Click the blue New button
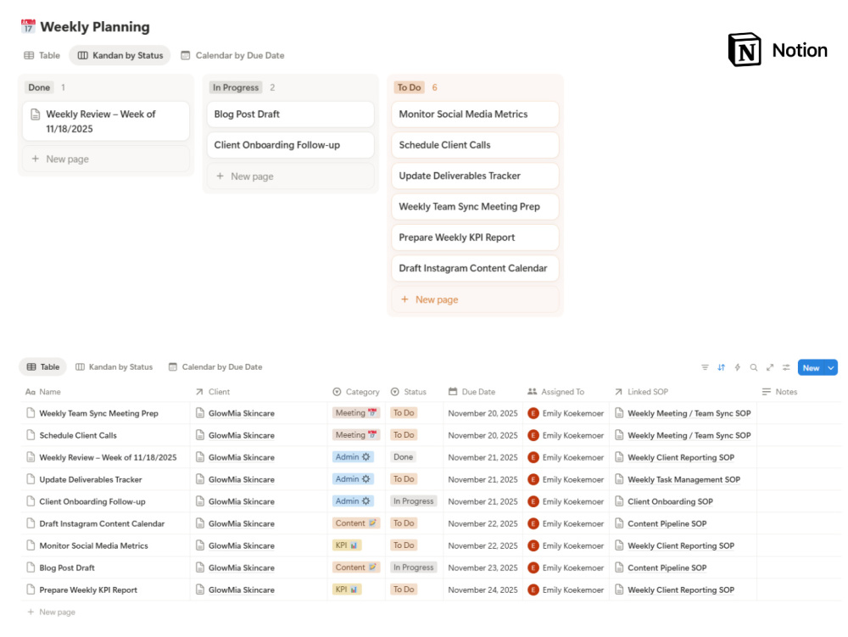 pos(811,368)
